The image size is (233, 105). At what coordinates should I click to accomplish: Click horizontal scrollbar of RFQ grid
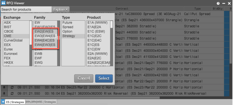[x=80, y=98]
